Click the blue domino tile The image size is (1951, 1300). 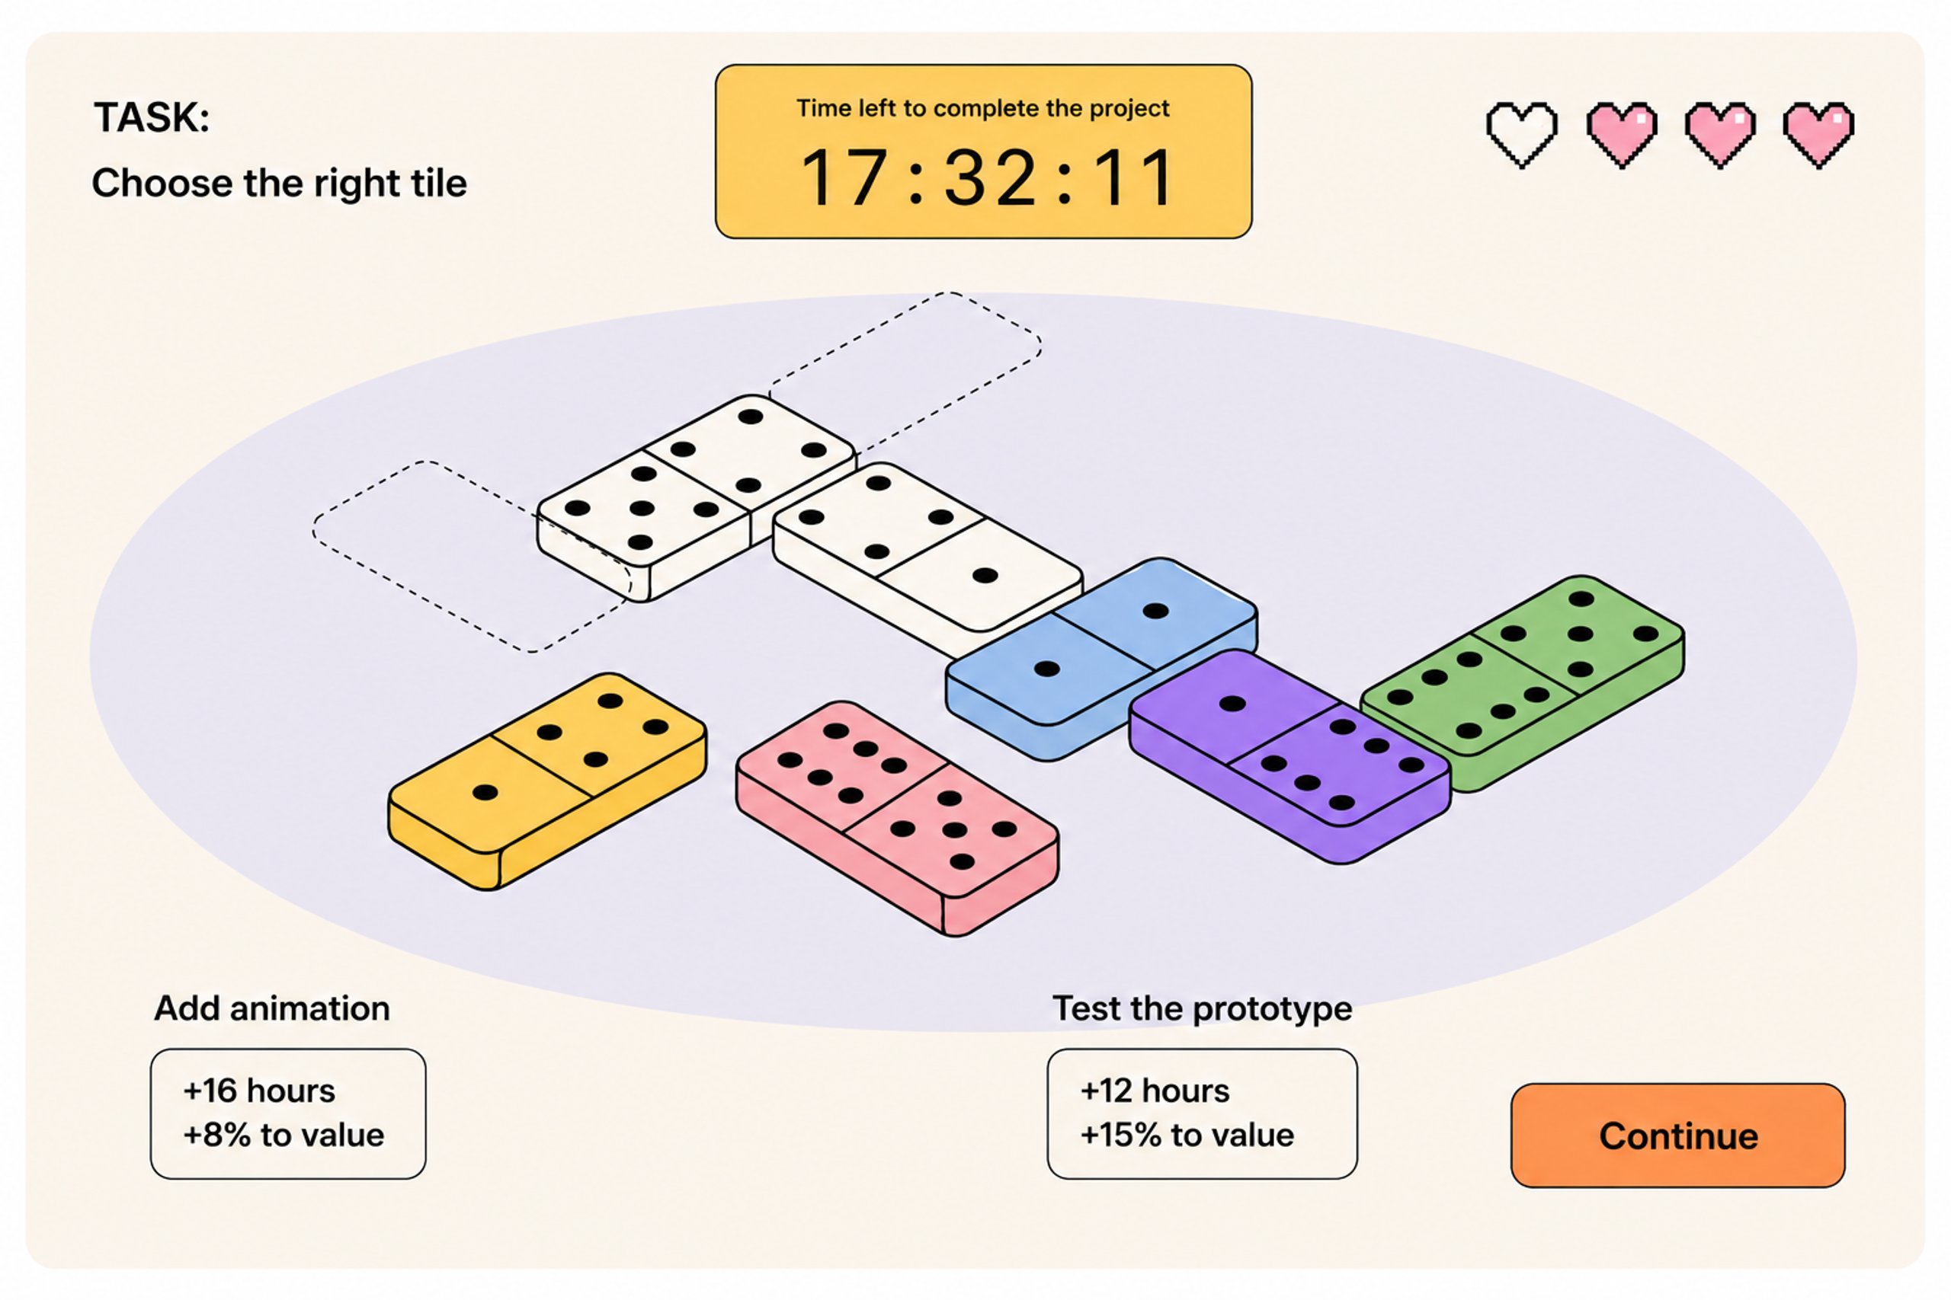(x=1101, y=658)
